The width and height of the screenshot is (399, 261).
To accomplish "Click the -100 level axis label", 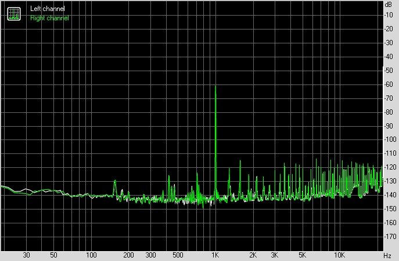I will tap(389, 140).
